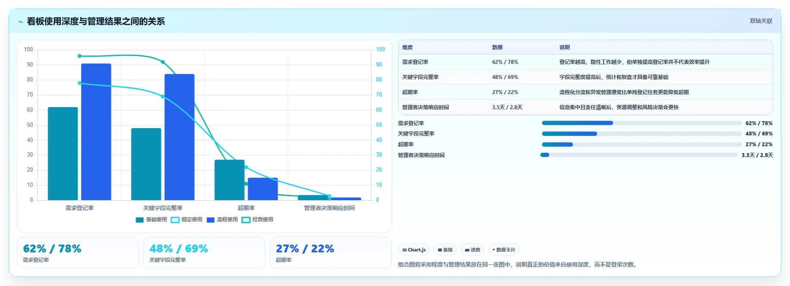790x286 pixels.
Task: Click the panel title 看板使用深度与管理结果之间的关系
Action: 96,21
